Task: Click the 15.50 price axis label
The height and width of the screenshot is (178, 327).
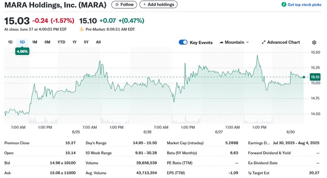Action: (315, 52)
